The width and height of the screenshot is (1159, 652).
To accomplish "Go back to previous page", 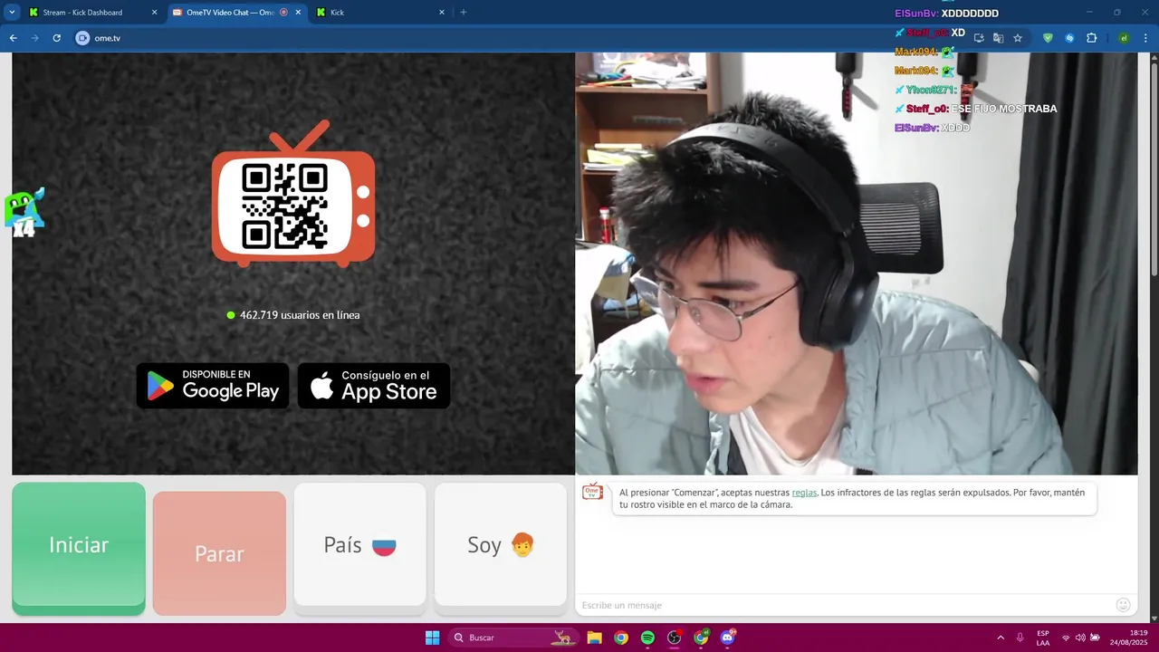I will (13, 38).
